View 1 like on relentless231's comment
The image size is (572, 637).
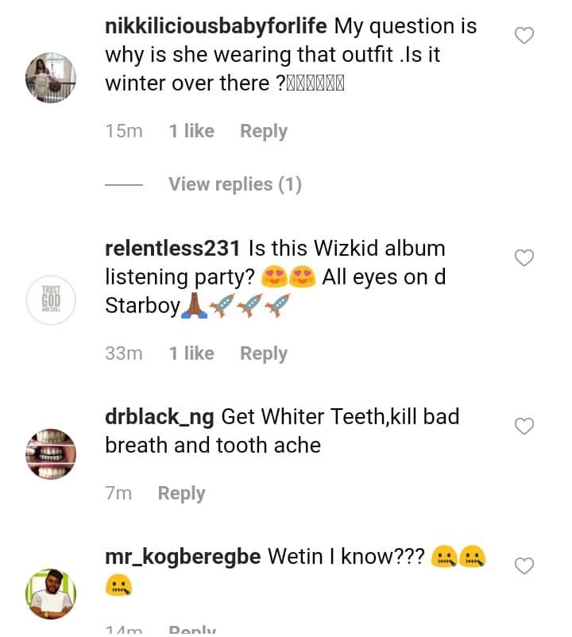coord(191,353)
